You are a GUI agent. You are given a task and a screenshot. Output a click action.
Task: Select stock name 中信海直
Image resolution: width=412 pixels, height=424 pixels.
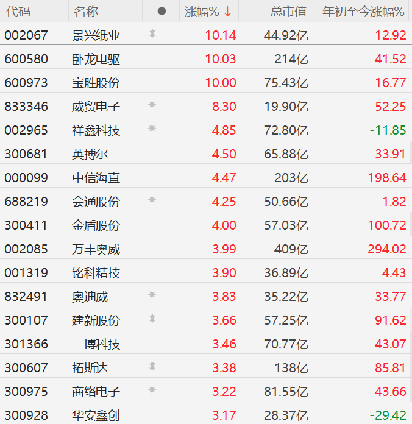(96, 178)
